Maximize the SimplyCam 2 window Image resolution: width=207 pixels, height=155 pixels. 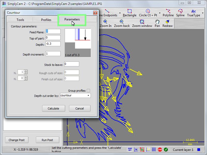pyautogui.click(x=189, y=3)
